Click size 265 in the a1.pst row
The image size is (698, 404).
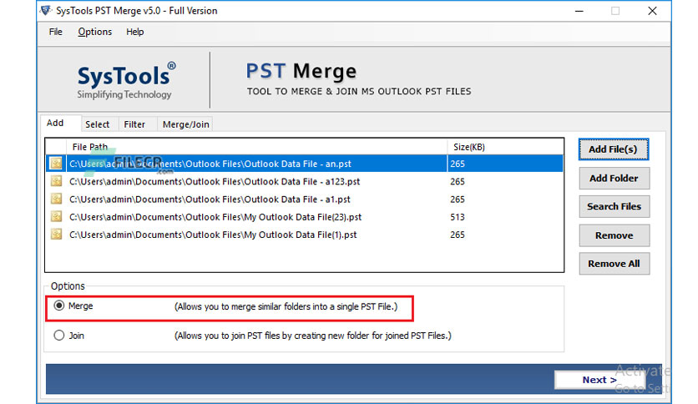click(458, 199)
